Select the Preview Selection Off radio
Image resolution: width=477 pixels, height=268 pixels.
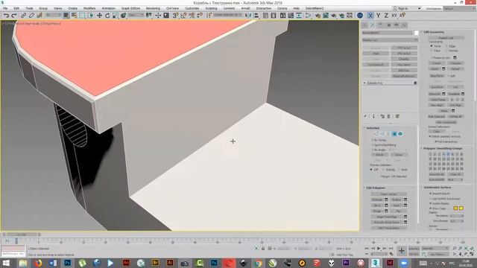(x=371, y=170)
